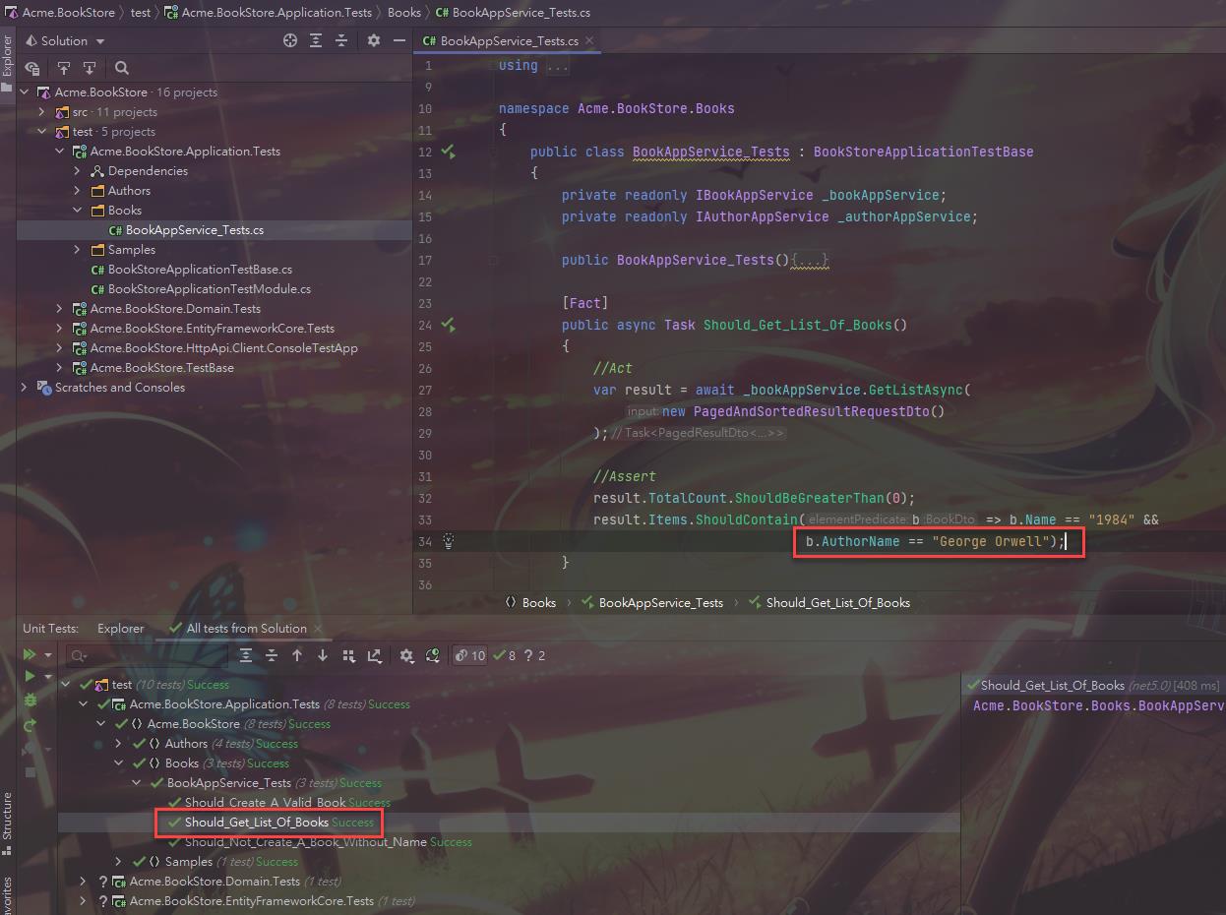
Task: Expand Acme.BookStore.Domain.Tests project node in Solution Explorer
Action: click(60, 309)
